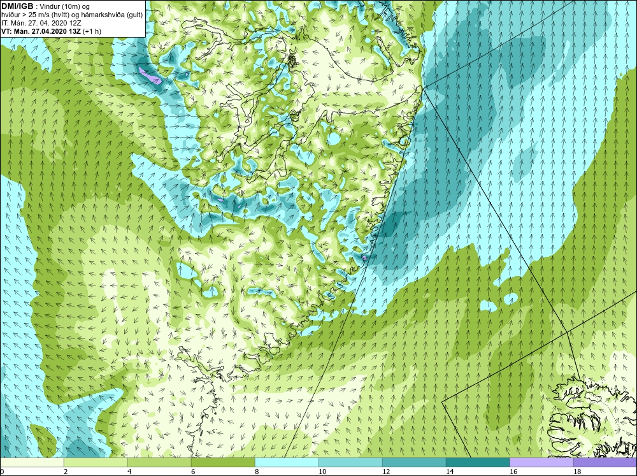
Task: Click the 14–16 m/s dark teal swatch
Action: click(478, 462)
